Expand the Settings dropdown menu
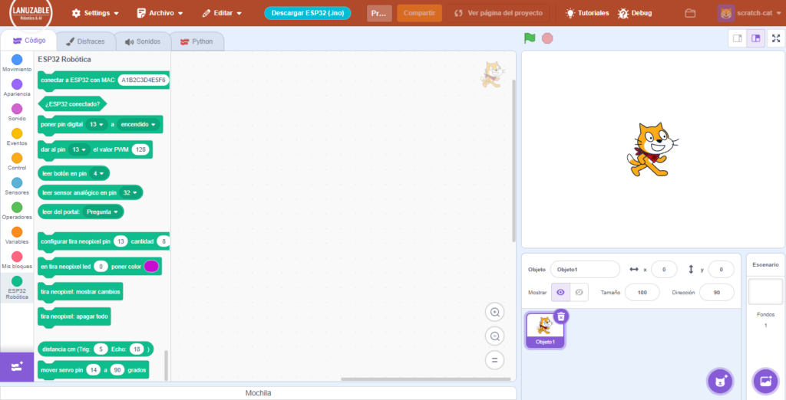The width and height of the screenshot is (786, 400). (96, 13)
